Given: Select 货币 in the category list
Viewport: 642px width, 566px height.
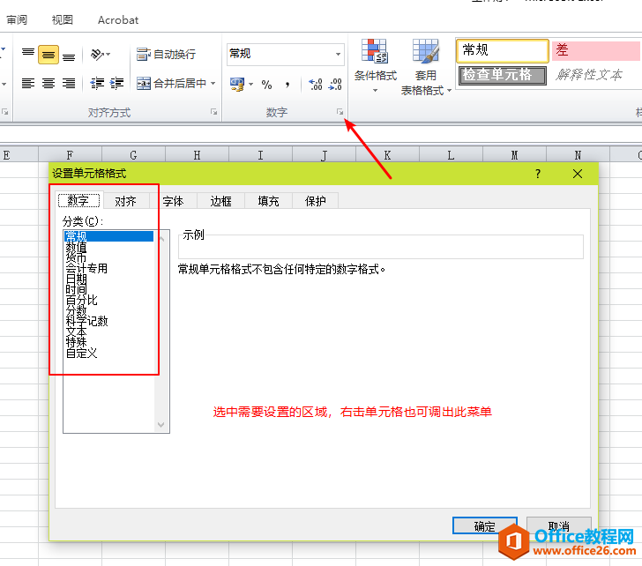Looking at the screenshot, I should pos(108,257).
